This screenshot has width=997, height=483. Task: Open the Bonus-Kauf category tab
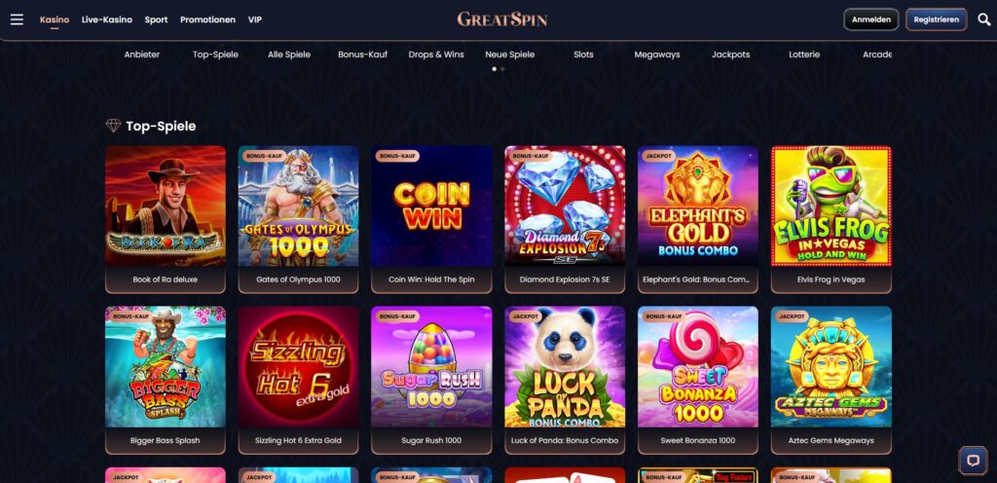pos(362,55)
